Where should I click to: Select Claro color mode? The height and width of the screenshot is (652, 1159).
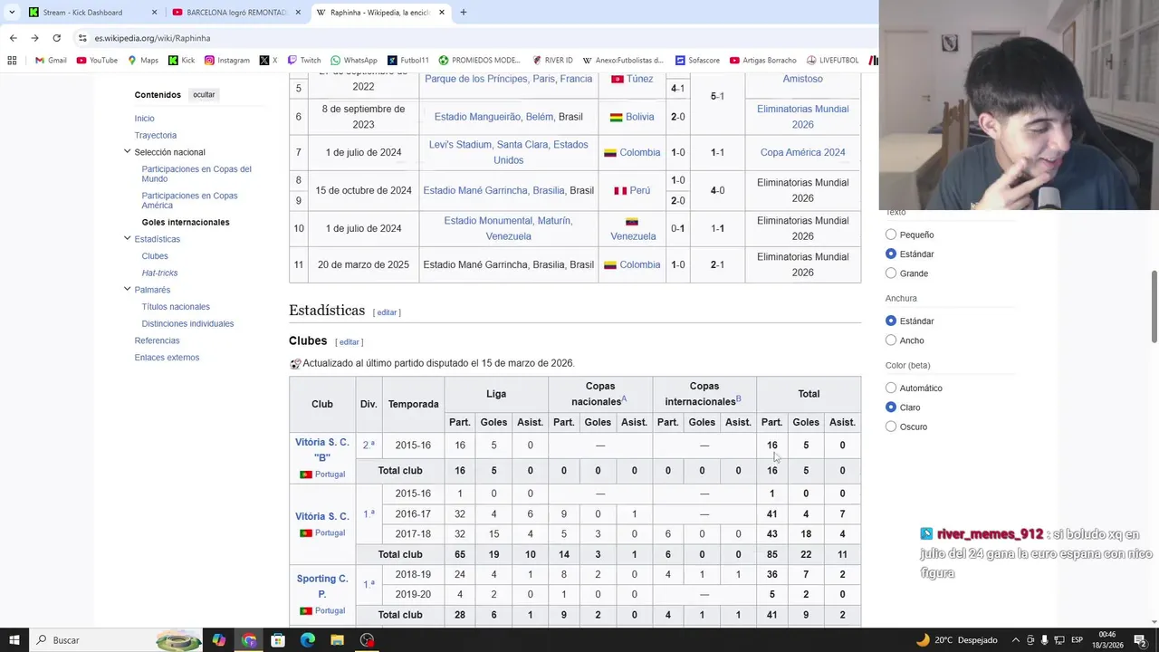[891, 407]
